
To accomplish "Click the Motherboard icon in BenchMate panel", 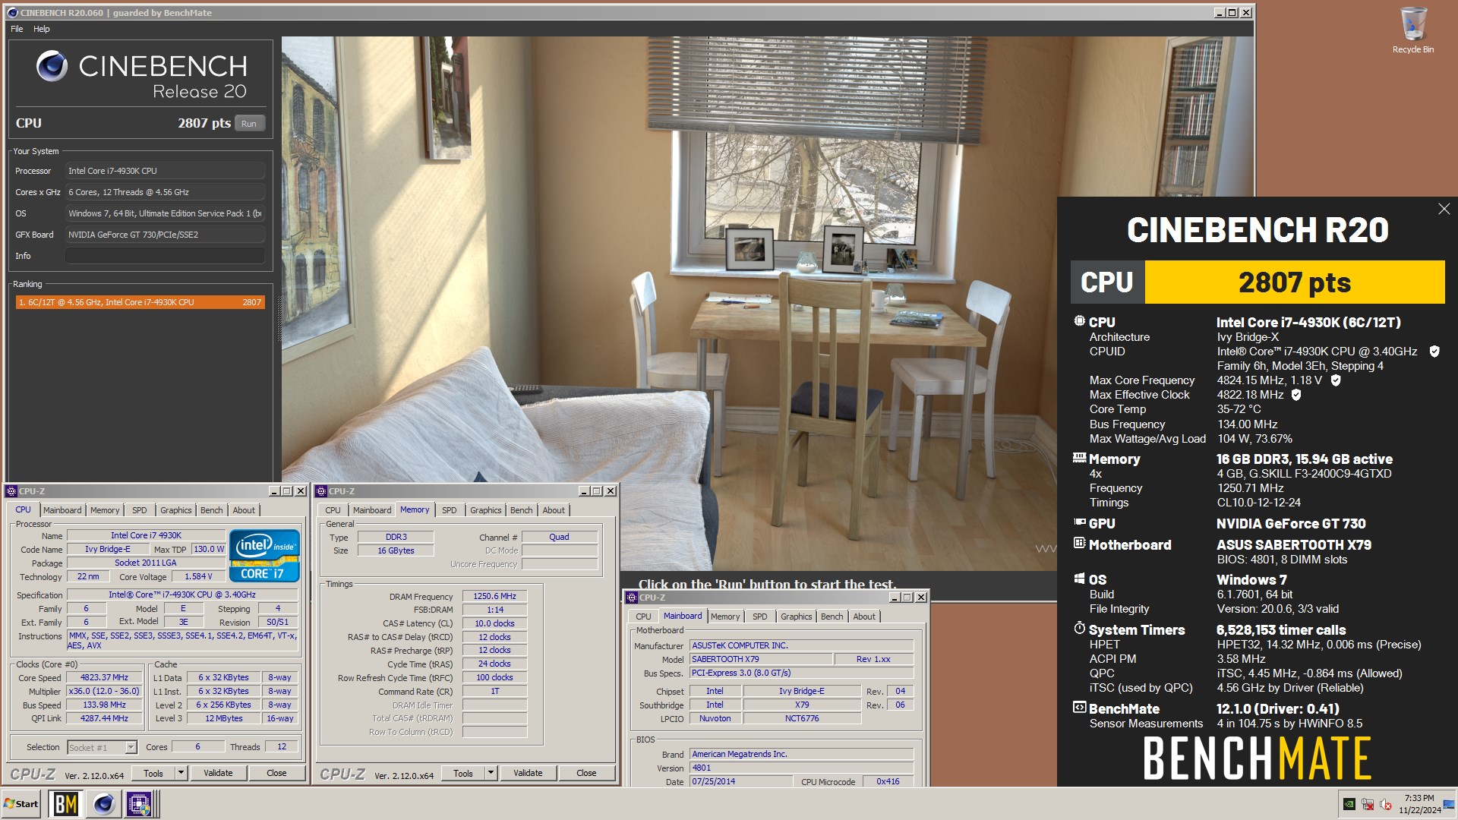I will click(x=1079, y=544).
